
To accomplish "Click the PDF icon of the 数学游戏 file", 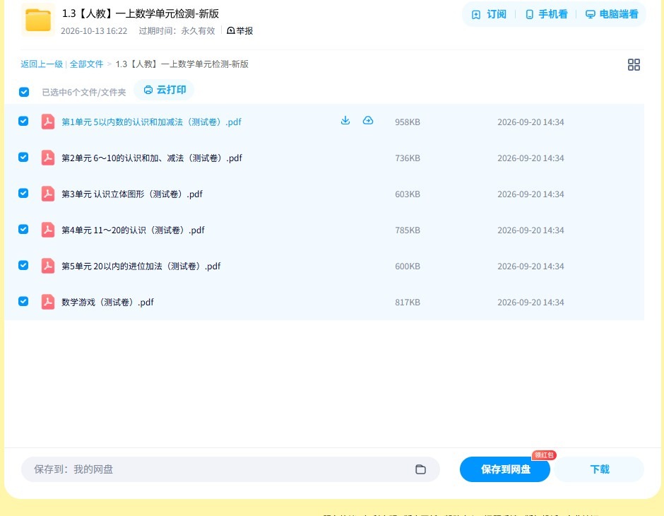I will point(48,302).
